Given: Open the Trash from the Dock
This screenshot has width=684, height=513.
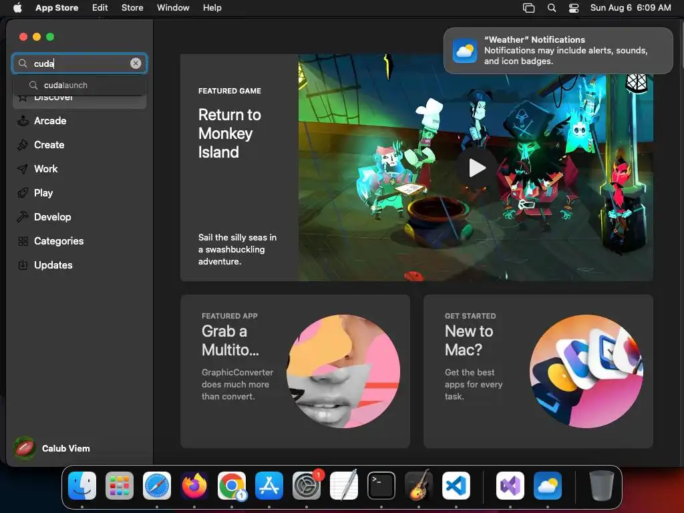Looking at the screenshot, I should (602, 486).
